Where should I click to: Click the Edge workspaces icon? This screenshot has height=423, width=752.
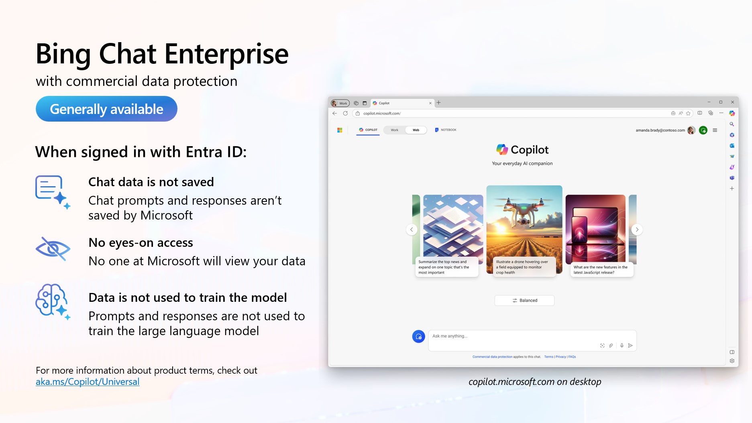pos(356,103)
